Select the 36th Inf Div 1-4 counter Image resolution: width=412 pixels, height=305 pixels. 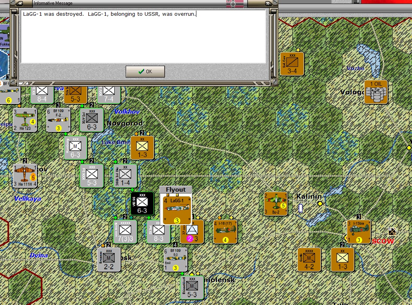click(125, 176)
